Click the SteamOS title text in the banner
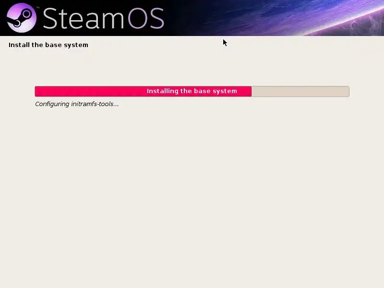Image resolution: width=384 pixels, height=288 pixels. (103, 18)
